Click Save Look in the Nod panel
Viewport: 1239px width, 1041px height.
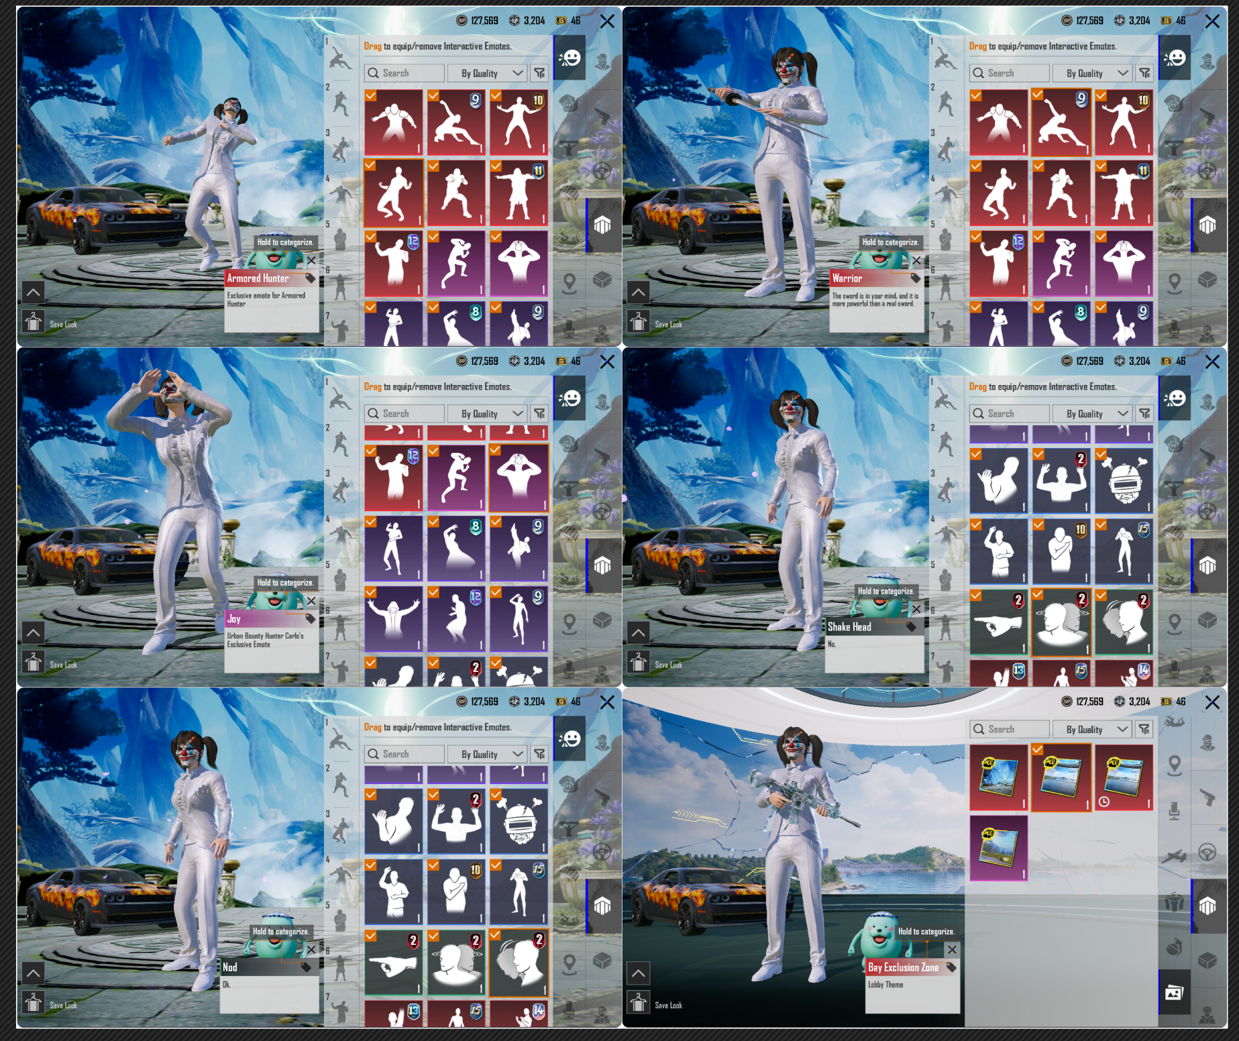click(x=63, y=1005)
